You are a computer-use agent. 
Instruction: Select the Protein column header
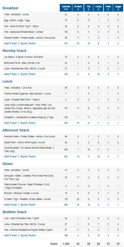coord(78,8)
